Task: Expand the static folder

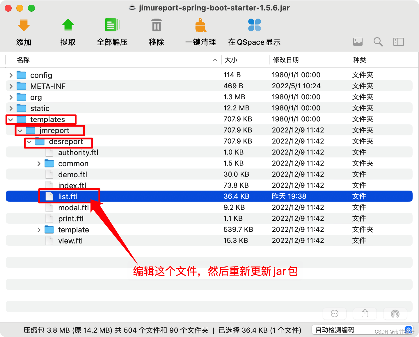Action: click(x=11, y=108)
